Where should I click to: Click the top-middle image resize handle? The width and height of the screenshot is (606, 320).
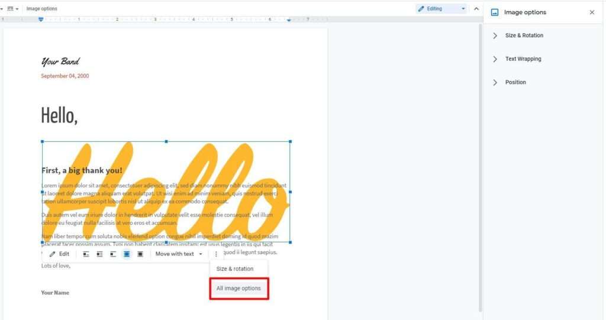click(166, 141)
